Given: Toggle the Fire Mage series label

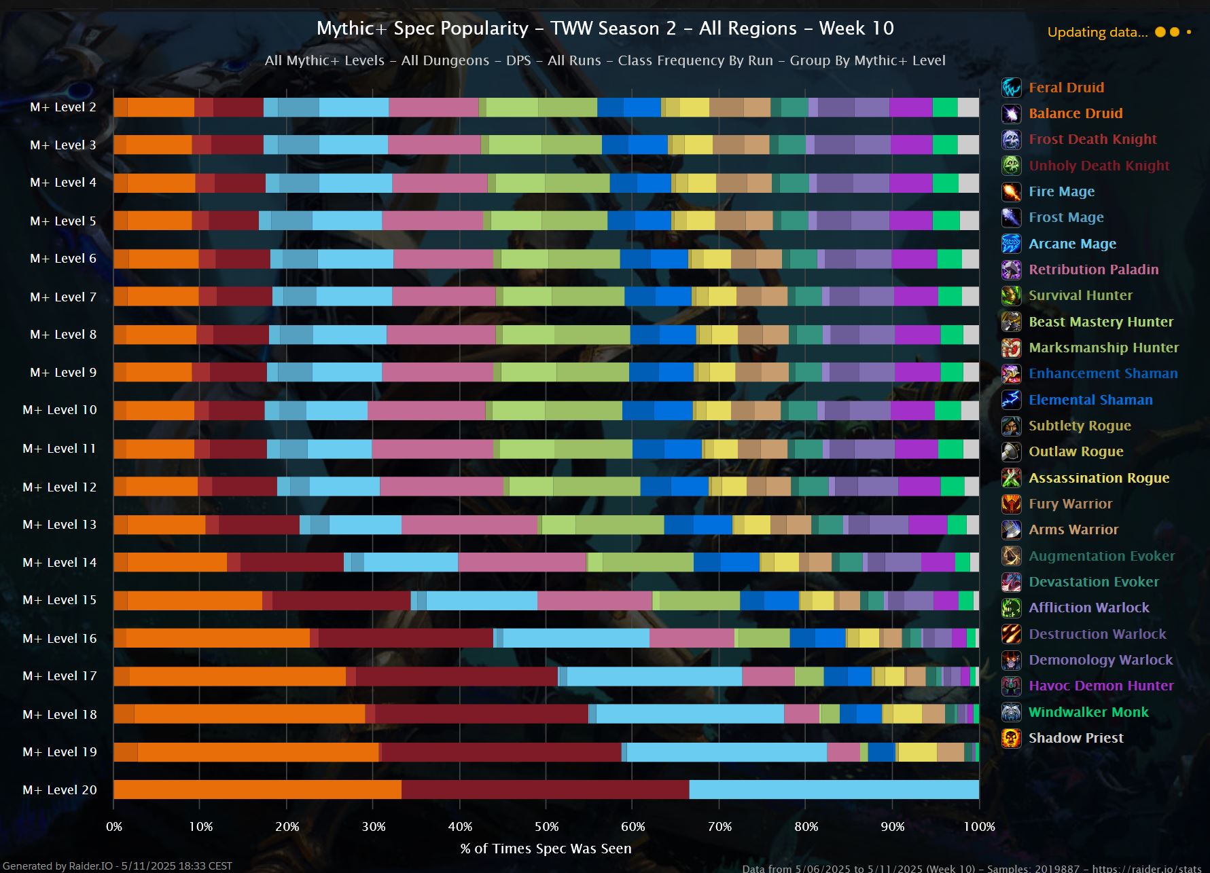Looking at the screenshot, I should click(1061, 191).
